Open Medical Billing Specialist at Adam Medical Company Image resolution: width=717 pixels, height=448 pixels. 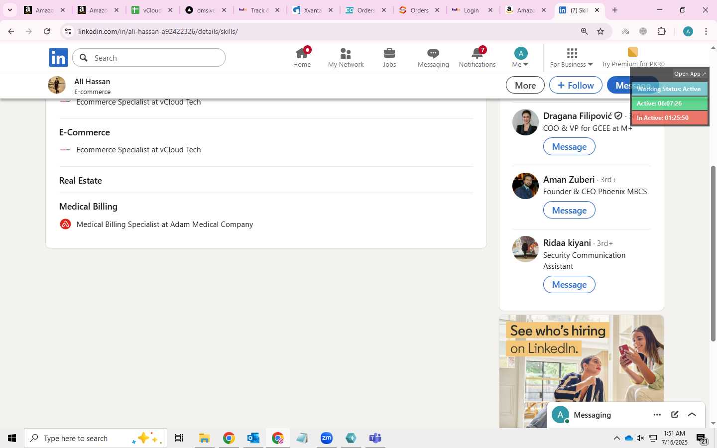click(165, 224)
